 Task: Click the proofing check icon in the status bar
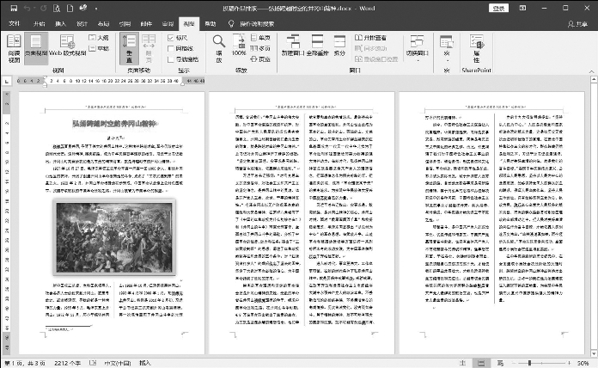click(92, 363)
